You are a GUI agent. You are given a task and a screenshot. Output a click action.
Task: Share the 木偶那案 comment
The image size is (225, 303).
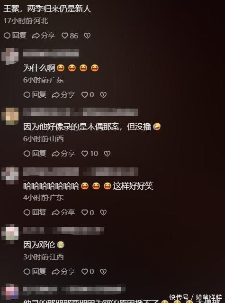[63, 154]
